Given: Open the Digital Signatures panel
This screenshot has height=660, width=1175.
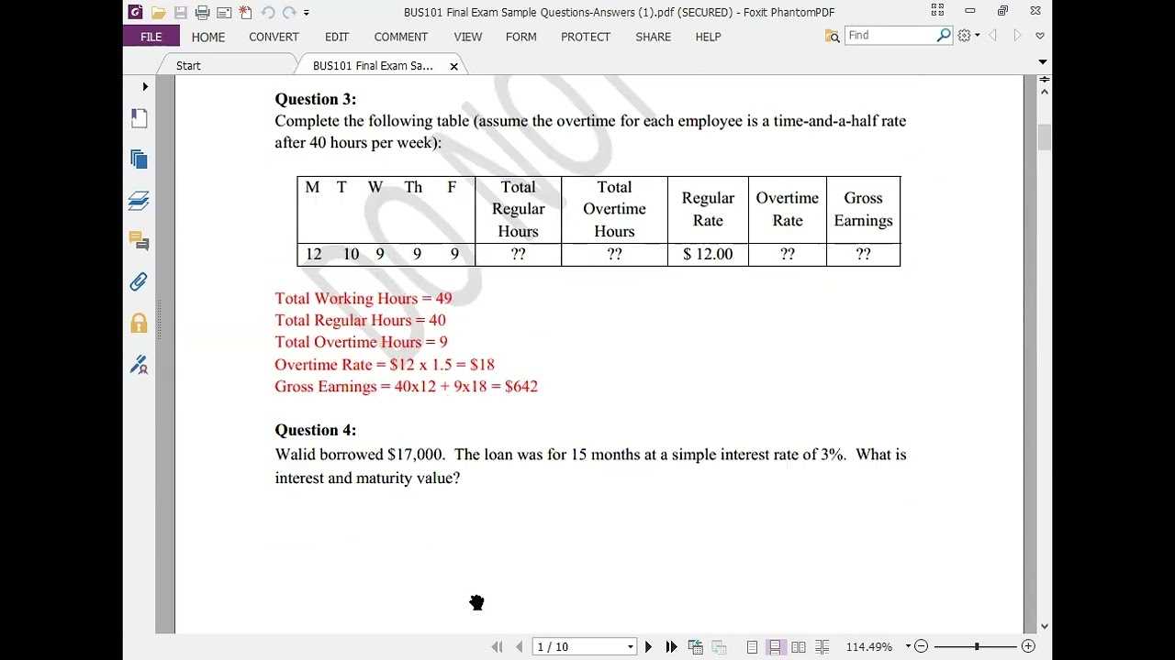Looking at the screenshot, I should [139, 364].
